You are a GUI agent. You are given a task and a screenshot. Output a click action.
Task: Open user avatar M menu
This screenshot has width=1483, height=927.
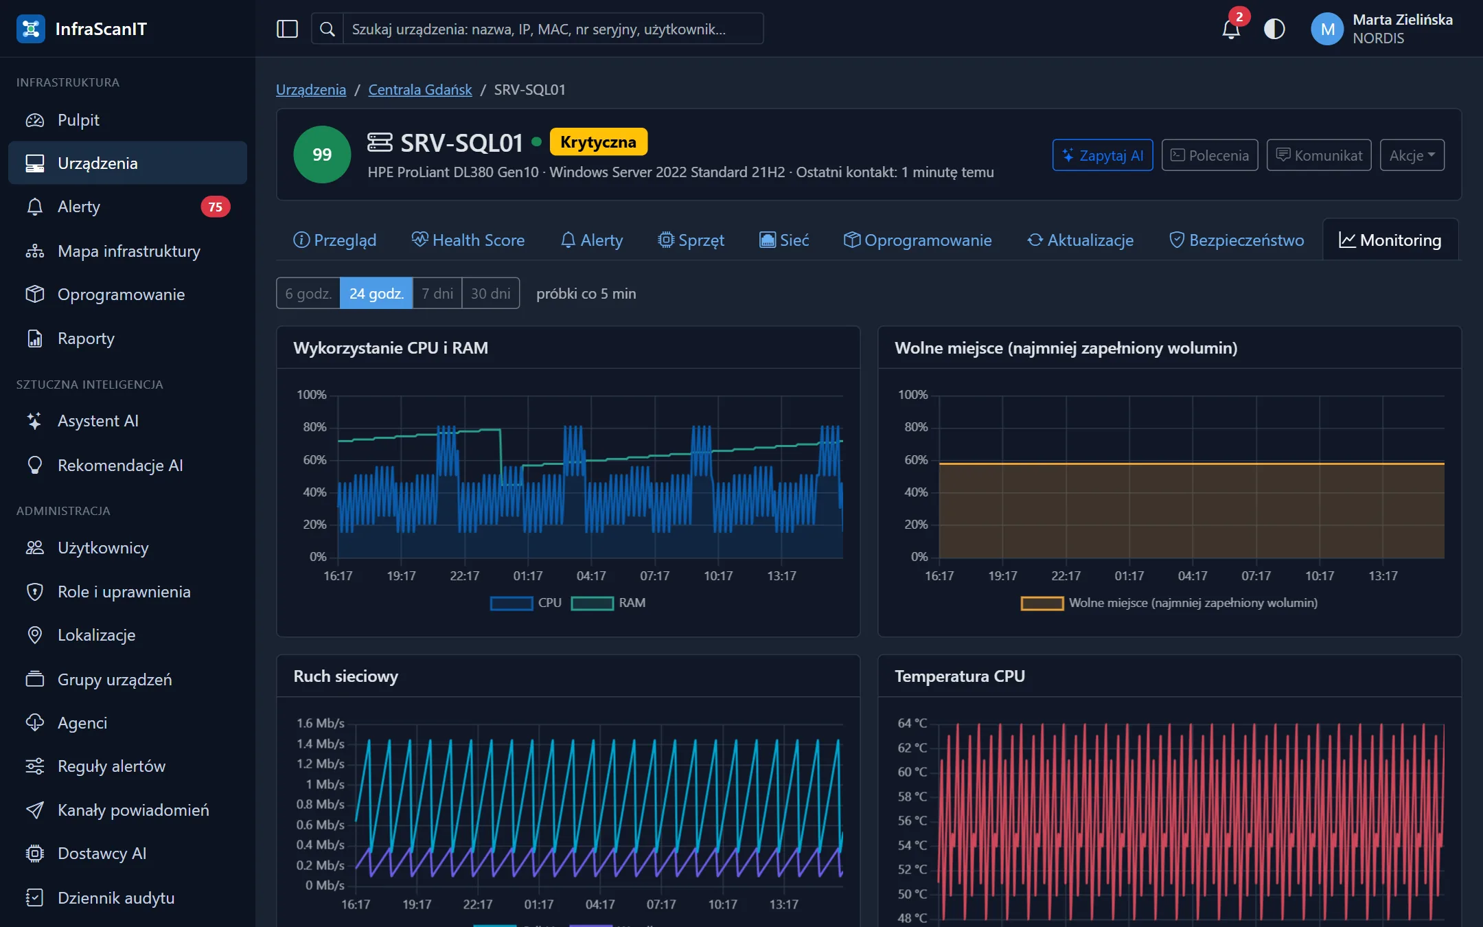1327,29
